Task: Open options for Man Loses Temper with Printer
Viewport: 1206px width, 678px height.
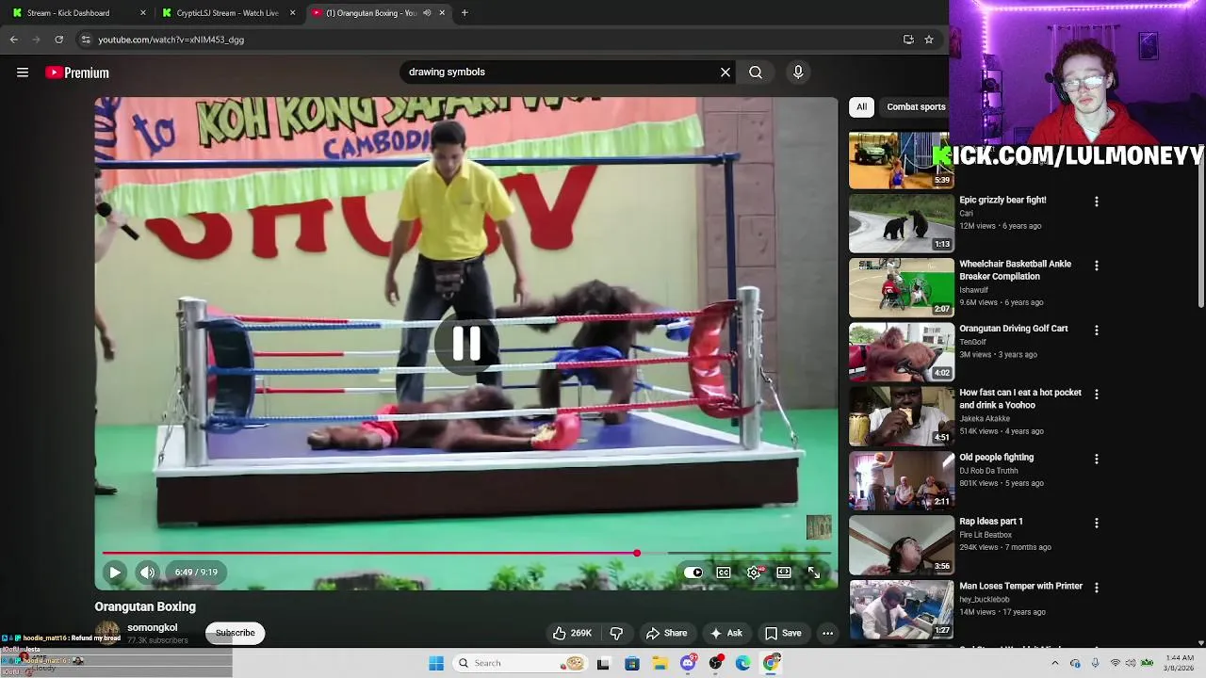Action: click(1096, 588)
